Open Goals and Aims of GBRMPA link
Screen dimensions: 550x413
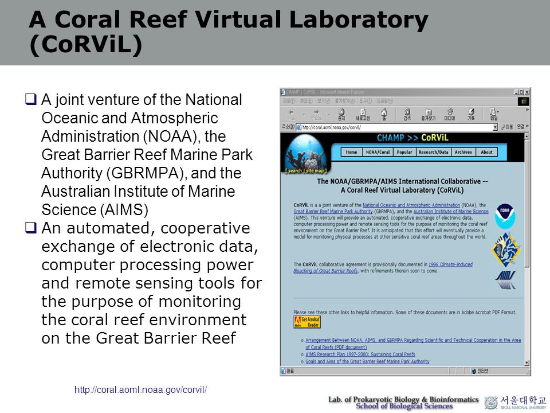(x=367, y=361)
